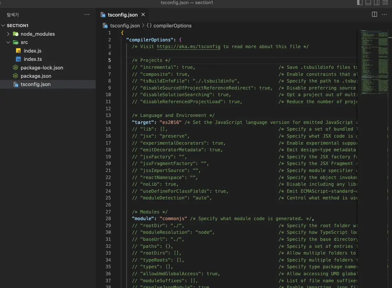
Task: Follow the https://aka.ms/tsconfig link
Action: click(188, 47)
